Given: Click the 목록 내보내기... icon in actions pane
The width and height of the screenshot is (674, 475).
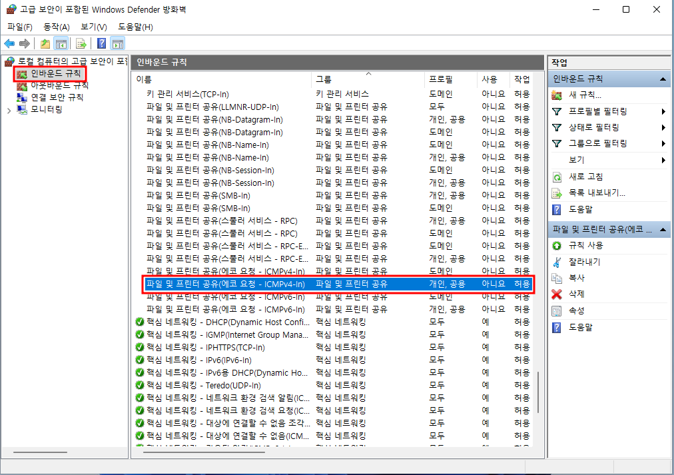Looking at the screenshot, I should (x=557, y=193).
